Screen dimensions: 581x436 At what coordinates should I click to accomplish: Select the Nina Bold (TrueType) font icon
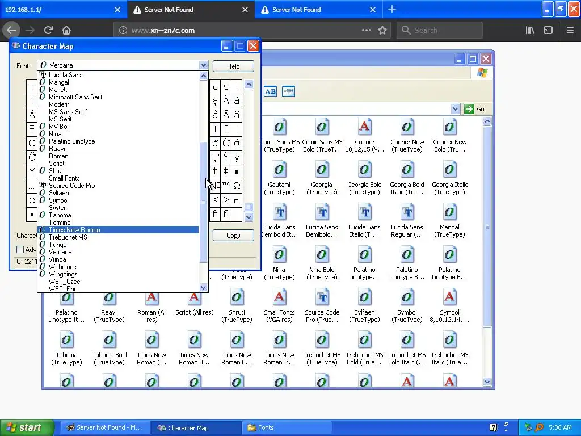[322, 263]
